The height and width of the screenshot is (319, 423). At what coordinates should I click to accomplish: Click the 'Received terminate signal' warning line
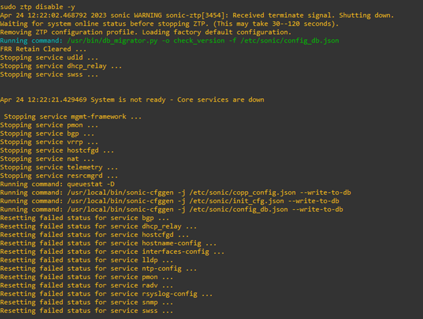click(x=197, y=16)
